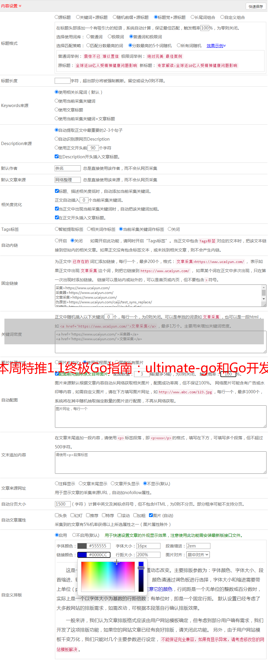Collapse the 内容设置 section header
Viewport: 268px width, 663px height.
coord(11,6)
